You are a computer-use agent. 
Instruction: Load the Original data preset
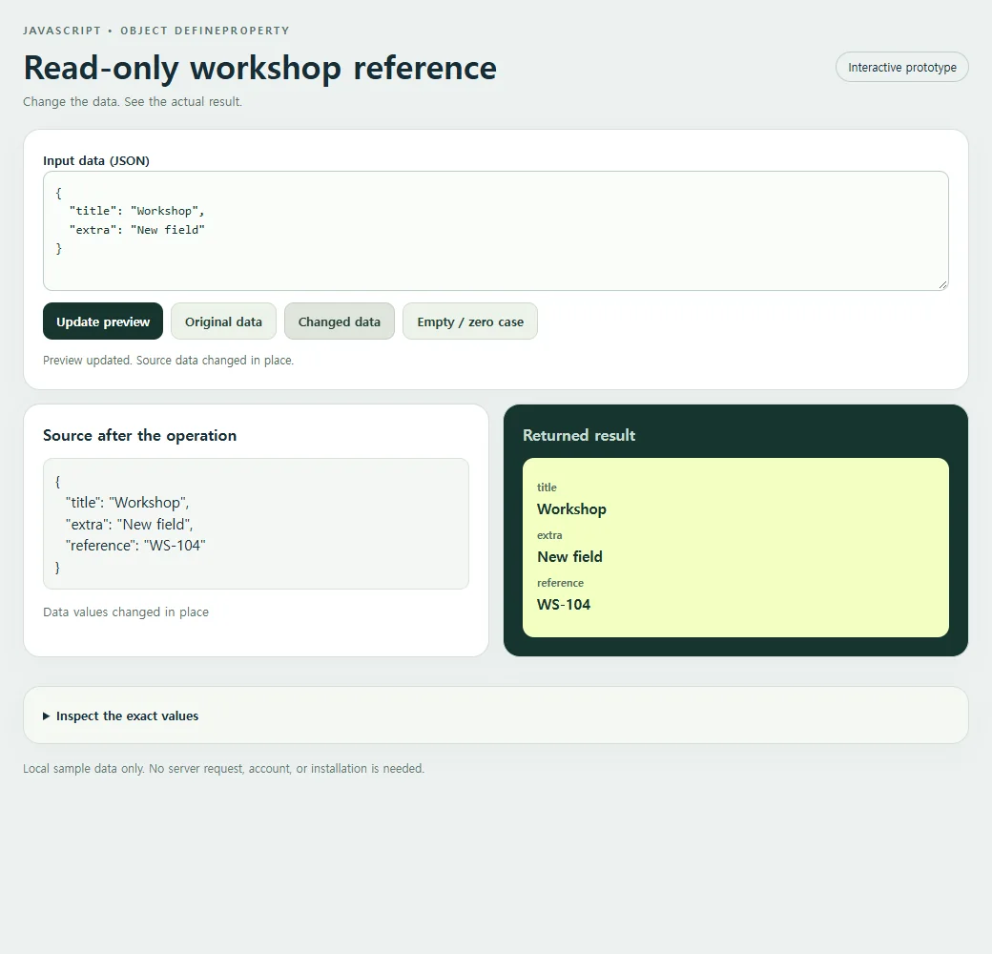223,321
